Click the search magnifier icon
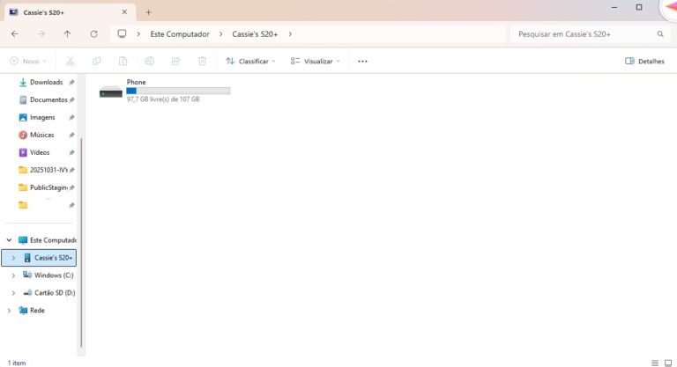Screen dimensions: 677x367 click(660, 34)
